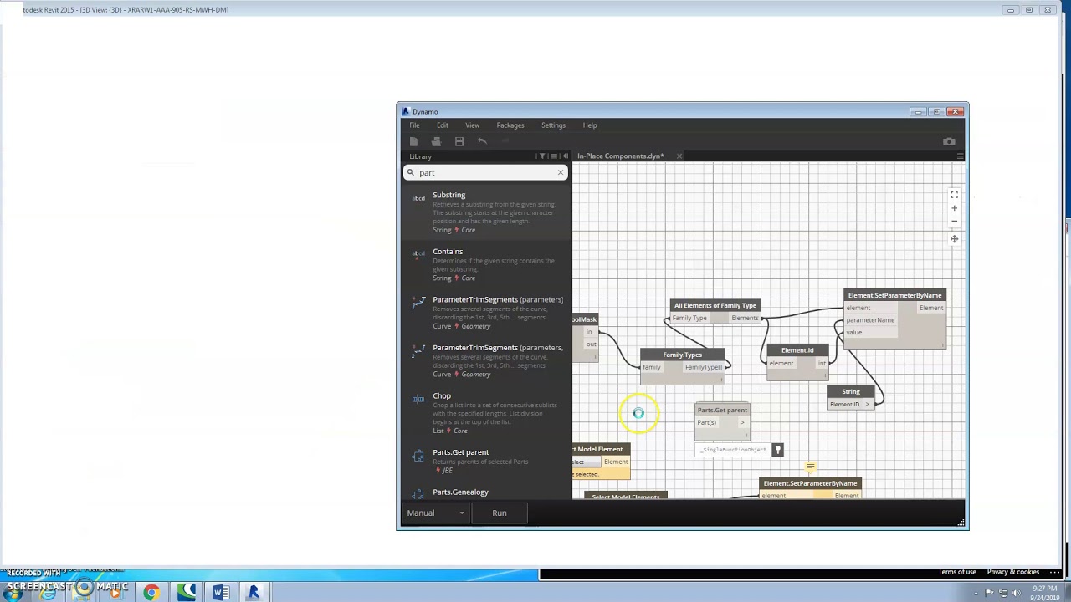Click the Terms of use link
The height and width of the screenshot is (602, 1071).
pos(957,572)
